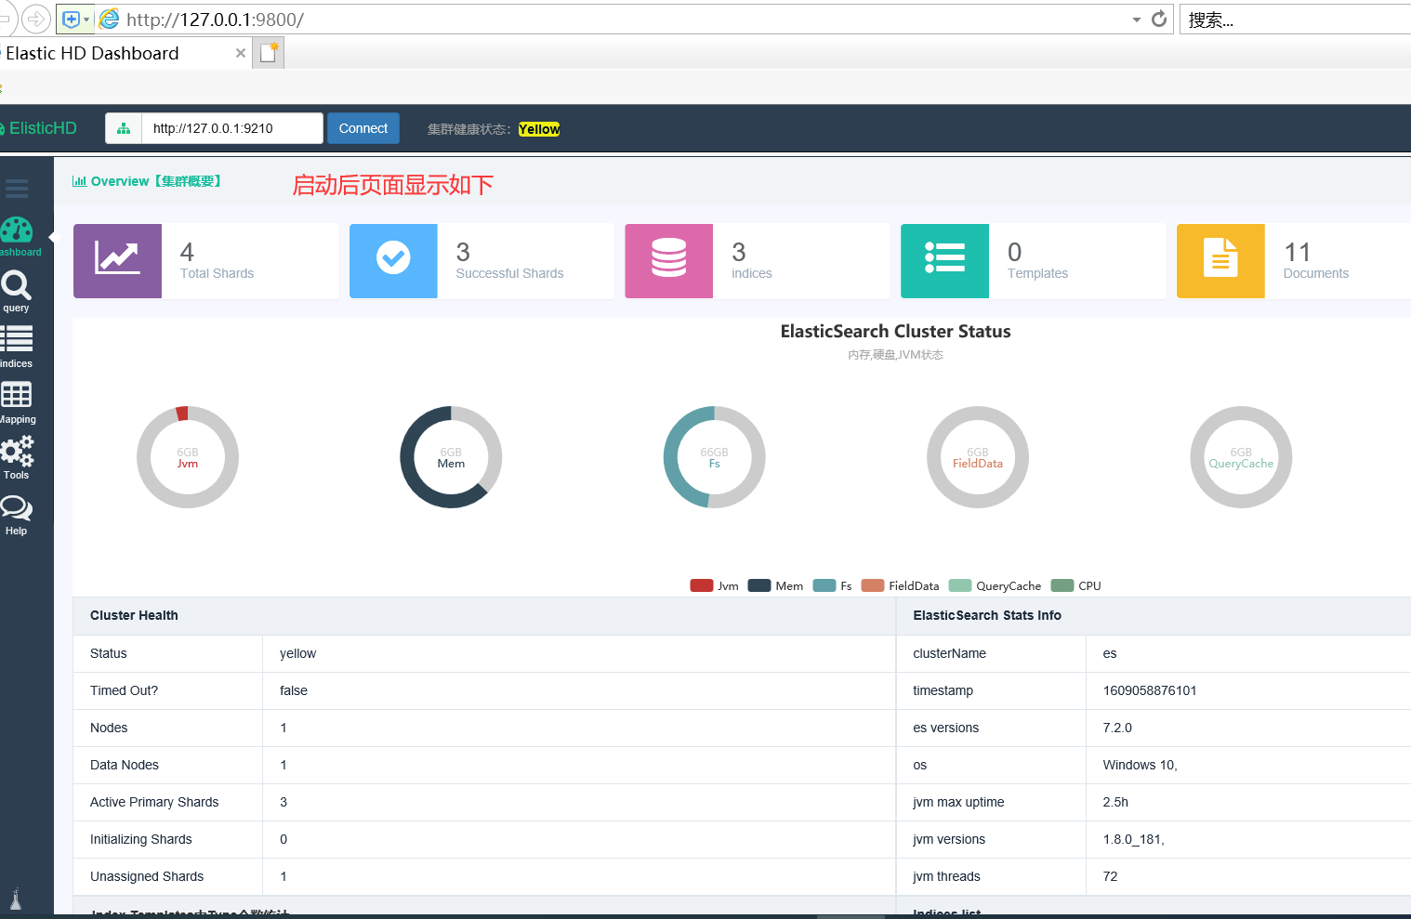Click the Internet Explorer page icon
This screenshot has height=919, width=1411.
pos(109,19)
